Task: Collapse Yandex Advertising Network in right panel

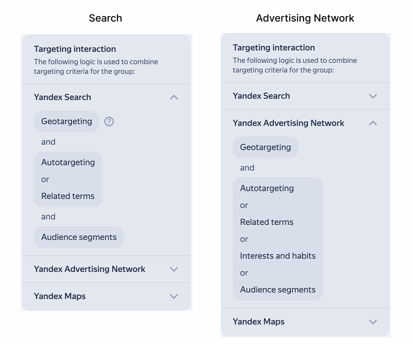Action: click(372, 123)
